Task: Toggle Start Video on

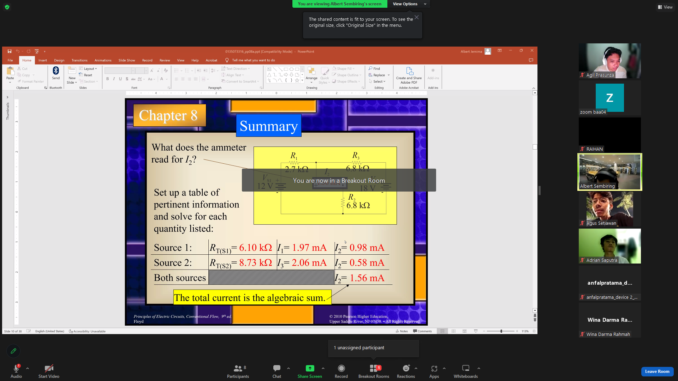Action: (x=49, y=371)
